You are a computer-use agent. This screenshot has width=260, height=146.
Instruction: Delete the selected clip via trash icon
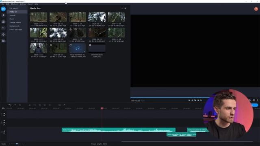coord(20,105)
